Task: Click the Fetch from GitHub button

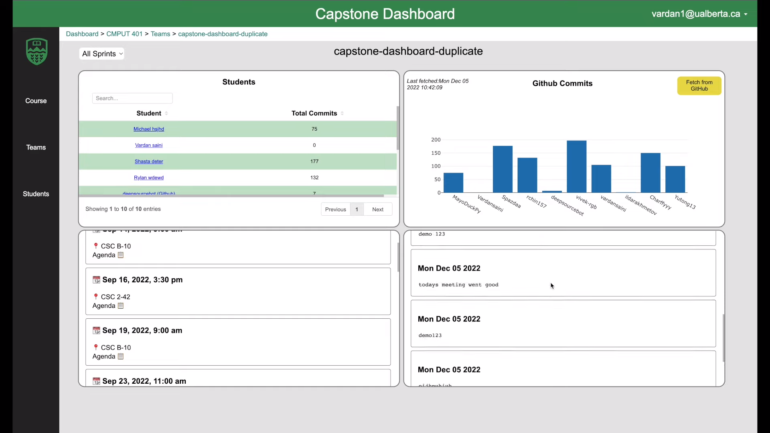Action: click(699, 86)
